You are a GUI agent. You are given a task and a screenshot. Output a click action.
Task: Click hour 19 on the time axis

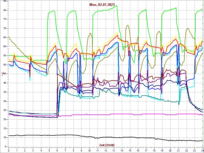(162, 150)
